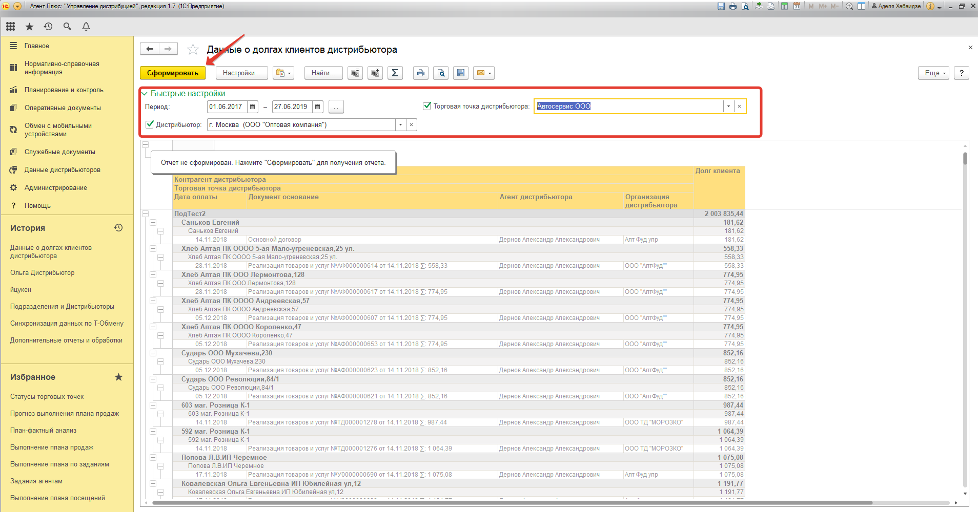Open Настройки... button
This screenshot has width=978, height=512.
[241, 73]
